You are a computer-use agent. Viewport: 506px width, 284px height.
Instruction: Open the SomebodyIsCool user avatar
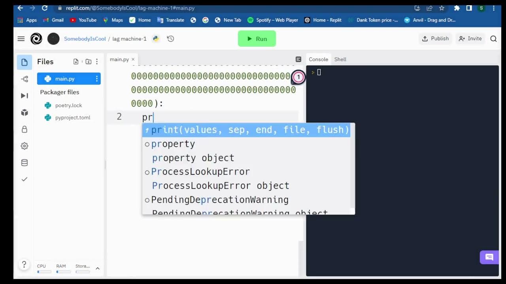click(x=53, y=39)
